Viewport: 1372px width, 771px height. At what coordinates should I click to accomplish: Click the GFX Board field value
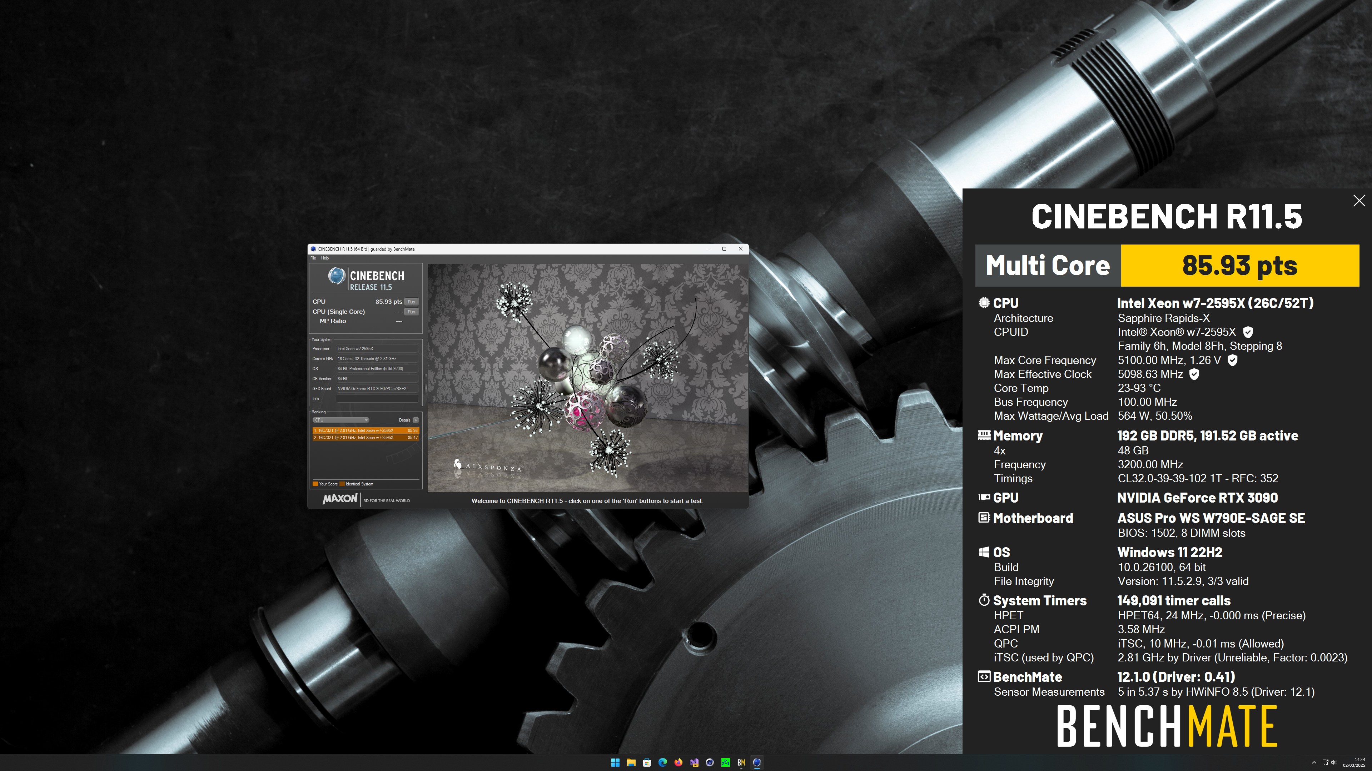(377, 388)
